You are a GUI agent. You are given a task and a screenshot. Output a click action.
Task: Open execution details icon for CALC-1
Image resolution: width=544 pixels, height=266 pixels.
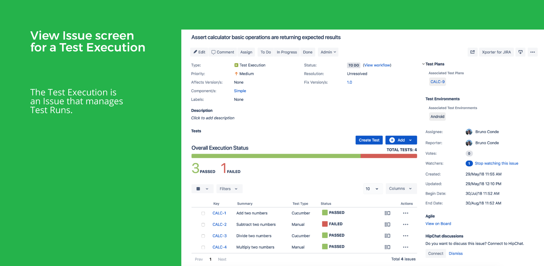click(387, 213)
